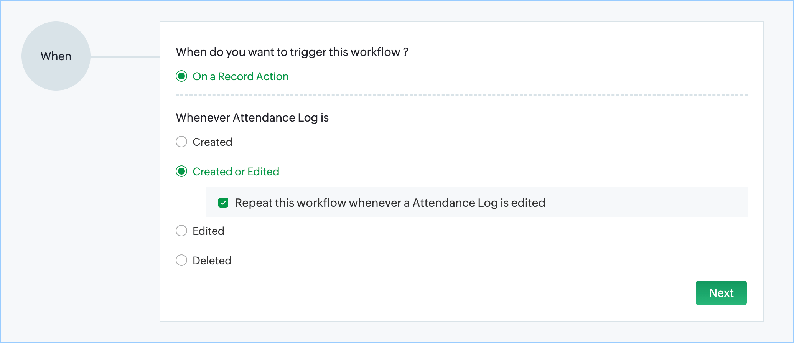
Task: Select the Created or Edited radio button
Action: click(x=181, y=171)
